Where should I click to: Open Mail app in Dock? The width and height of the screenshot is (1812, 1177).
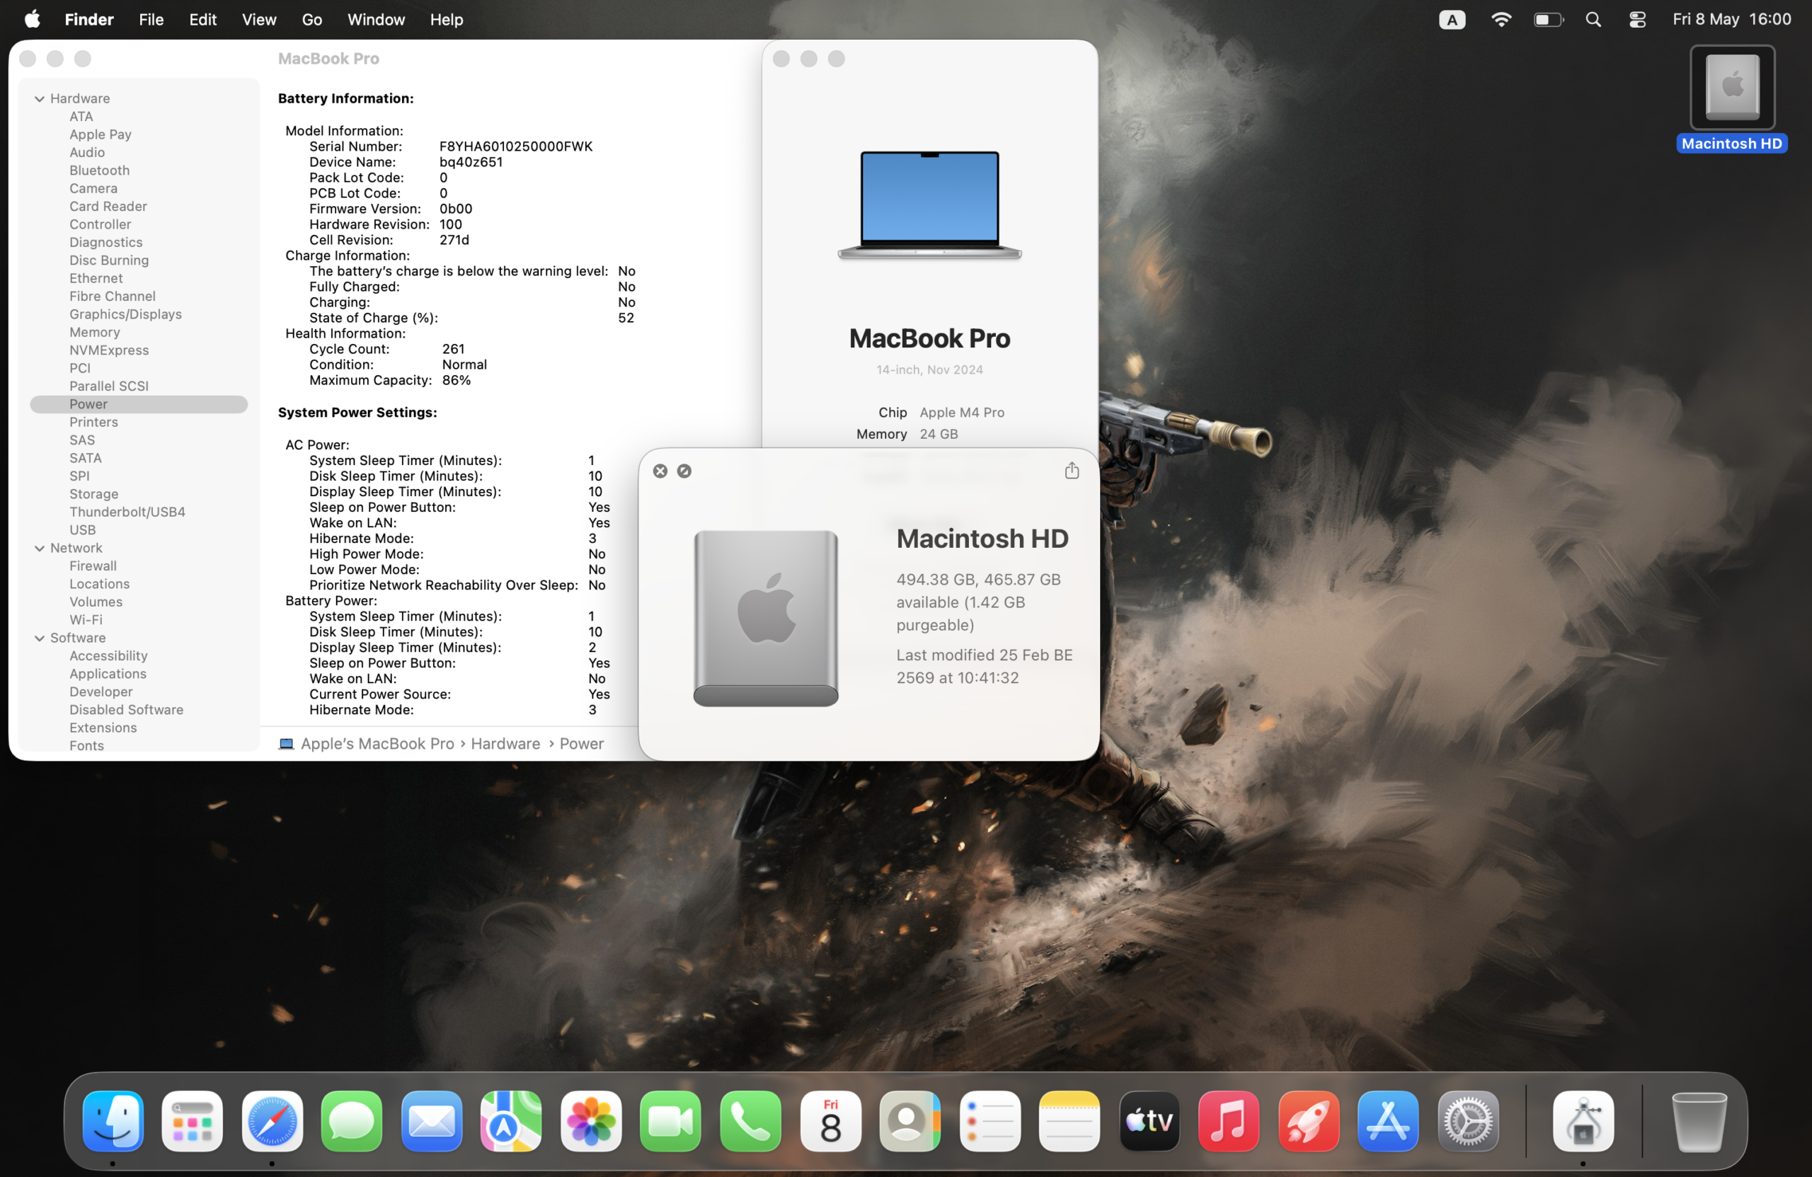pyautogui.click(x=432, y=1120)
